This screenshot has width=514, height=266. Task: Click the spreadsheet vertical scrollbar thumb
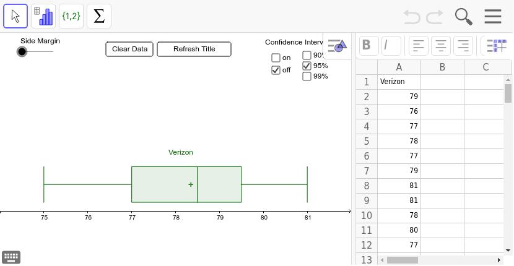[x=508, y=93]
